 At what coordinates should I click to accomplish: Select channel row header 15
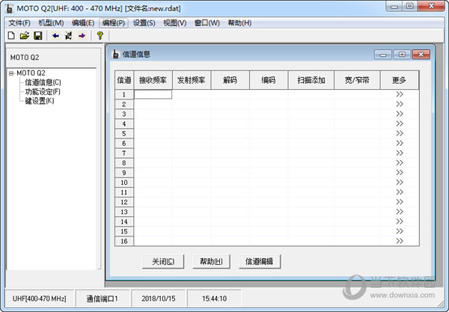tap(124, 231)
